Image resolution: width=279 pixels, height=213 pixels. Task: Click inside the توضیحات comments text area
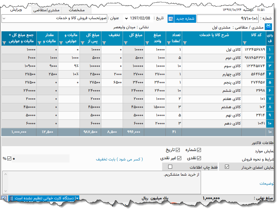121,182
